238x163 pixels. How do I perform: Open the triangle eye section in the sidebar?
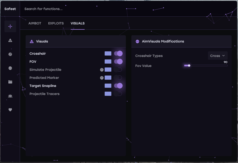pyautogui.click(x=10, y=41)
